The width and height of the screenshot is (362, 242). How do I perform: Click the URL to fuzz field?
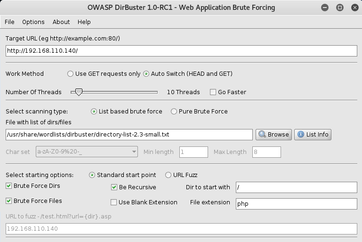tap(181, 229)
